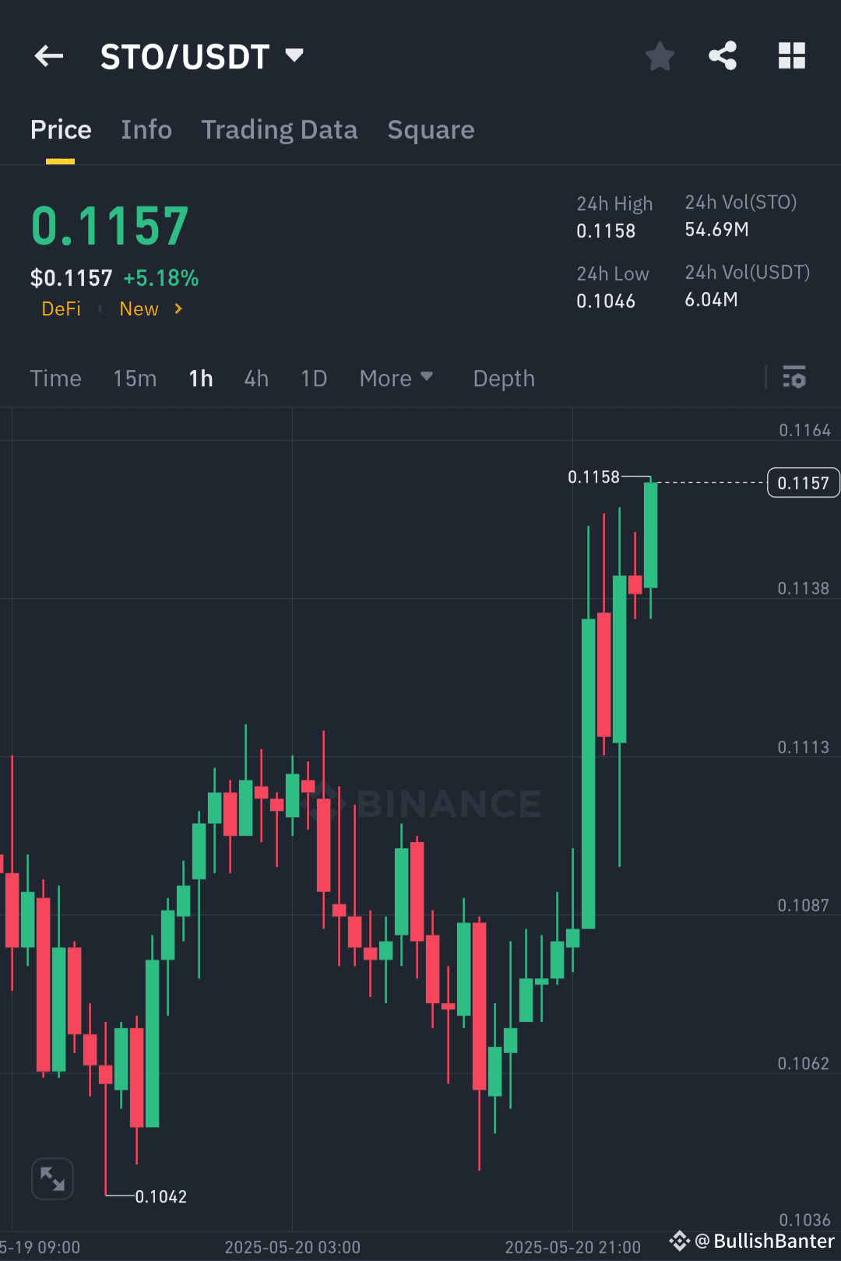Select the Time interval option
The image size is (841, 1261).
point(55,378)
